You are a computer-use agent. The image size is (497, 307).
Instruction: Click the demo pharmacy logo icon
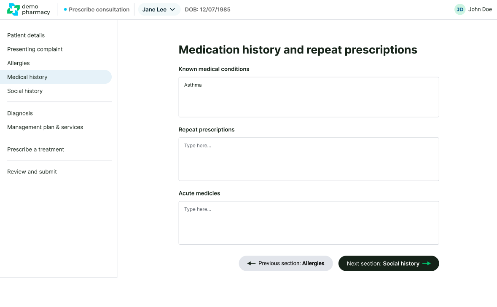13,9
